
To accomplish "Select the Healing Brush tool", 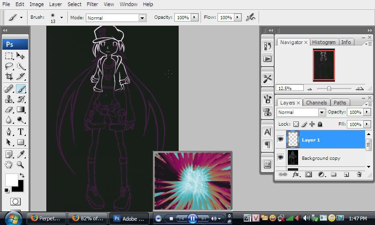I will pyautogui.click(x=9, y=89).
